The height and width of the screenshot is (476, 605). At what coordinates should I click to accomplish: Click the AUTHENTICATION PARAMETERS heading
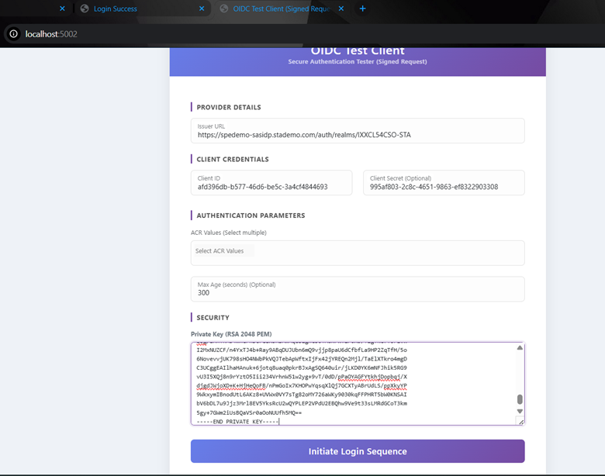click(251, 216)
